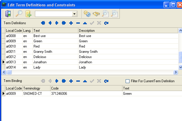The height and width of the screenshot is (121, 182).
Task: Go to last record in Term Binding
Action: pos(64,81)
